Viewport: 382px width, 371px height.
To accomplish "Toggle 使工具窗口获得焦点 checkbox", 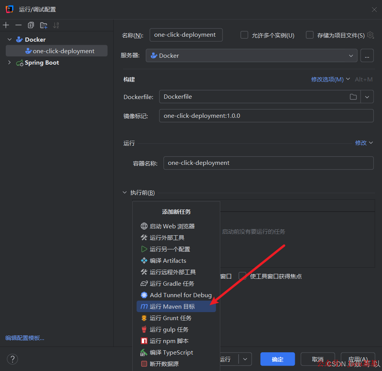I will [x=242, y=276].
